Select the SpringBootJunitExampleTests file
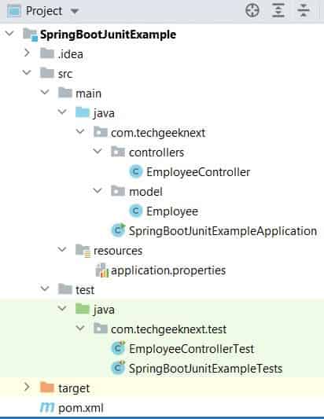Screen dimensions: 324x419 (205, 369)
